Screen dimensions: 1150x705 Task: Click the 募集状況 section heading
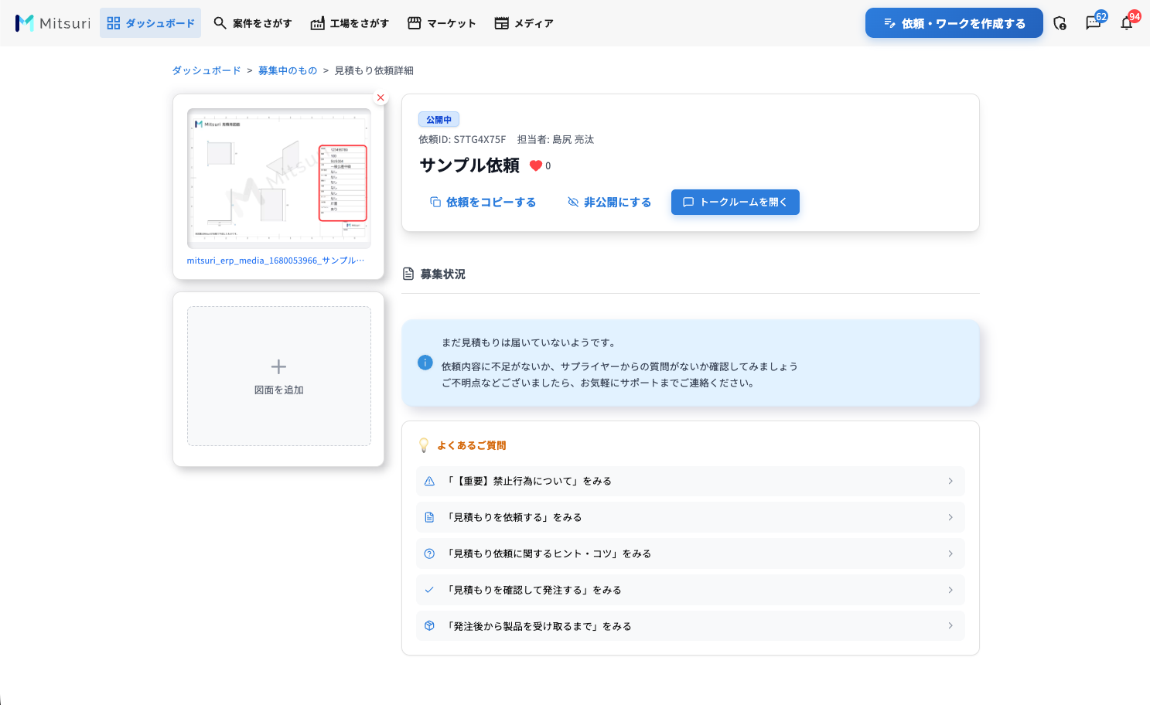pyautogui.click(x=443, y=274)
